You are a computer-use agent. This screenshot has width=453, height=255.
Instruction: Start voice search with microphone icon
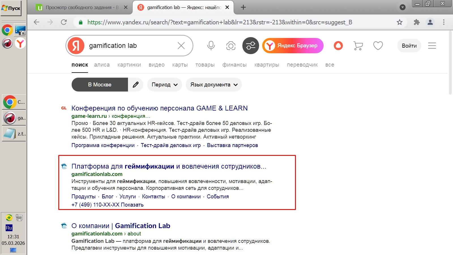[211, 46]
